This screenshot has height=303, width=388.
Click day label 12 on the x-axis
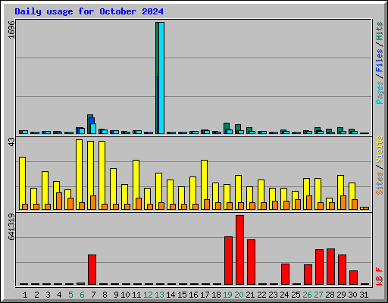pyautogui.click(x=148, y=295)
